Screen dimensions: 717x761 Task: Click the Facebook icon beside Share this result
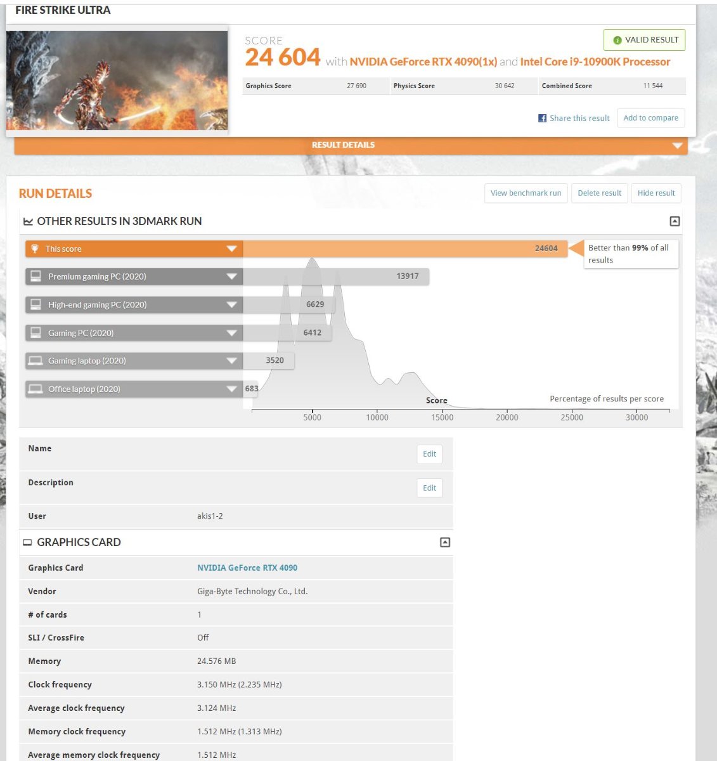click(x=542, y=118)
